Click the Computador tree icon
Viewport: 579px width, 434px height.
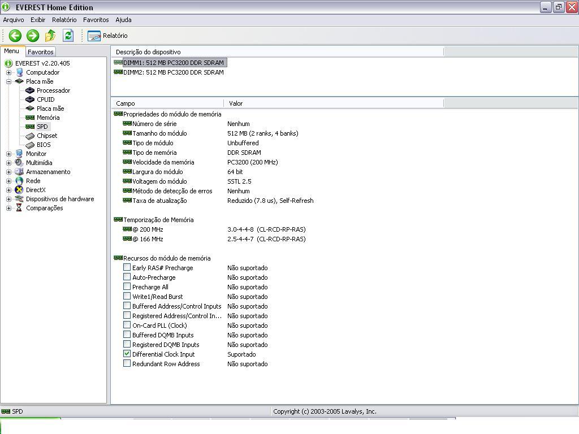(x=20, y=72)
